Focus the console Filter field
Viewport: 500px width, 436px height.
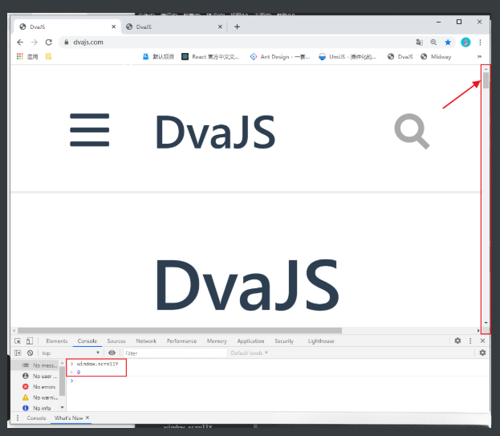175,353
